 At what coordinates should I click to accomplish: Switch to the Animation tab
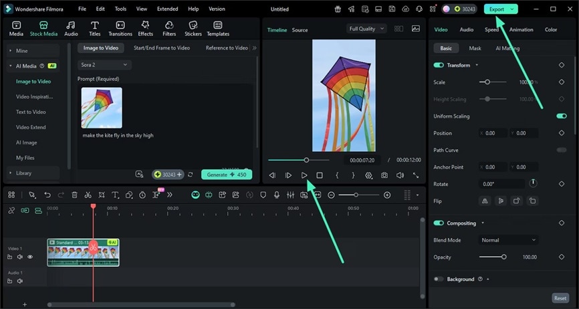click(x=521, y=29)
